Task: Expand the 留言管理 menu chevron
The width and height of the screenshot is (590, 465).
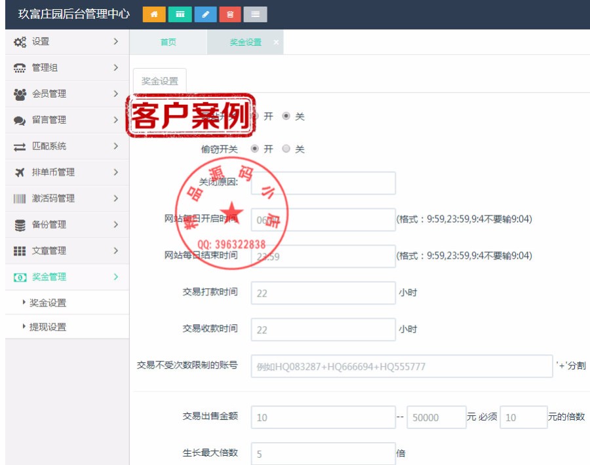Action: [x=116, y=120]
